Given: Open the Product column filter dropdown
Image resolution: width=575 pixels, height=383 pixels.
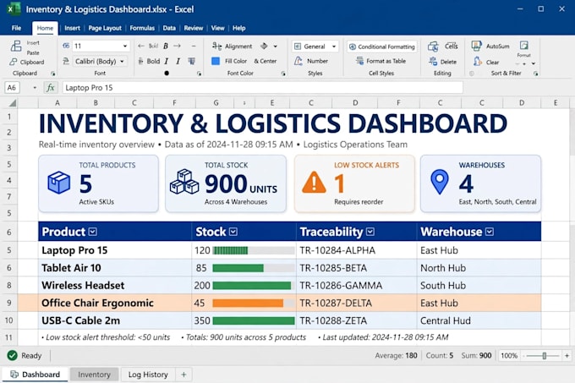Looking at the screenshot, I should point(93,232).
